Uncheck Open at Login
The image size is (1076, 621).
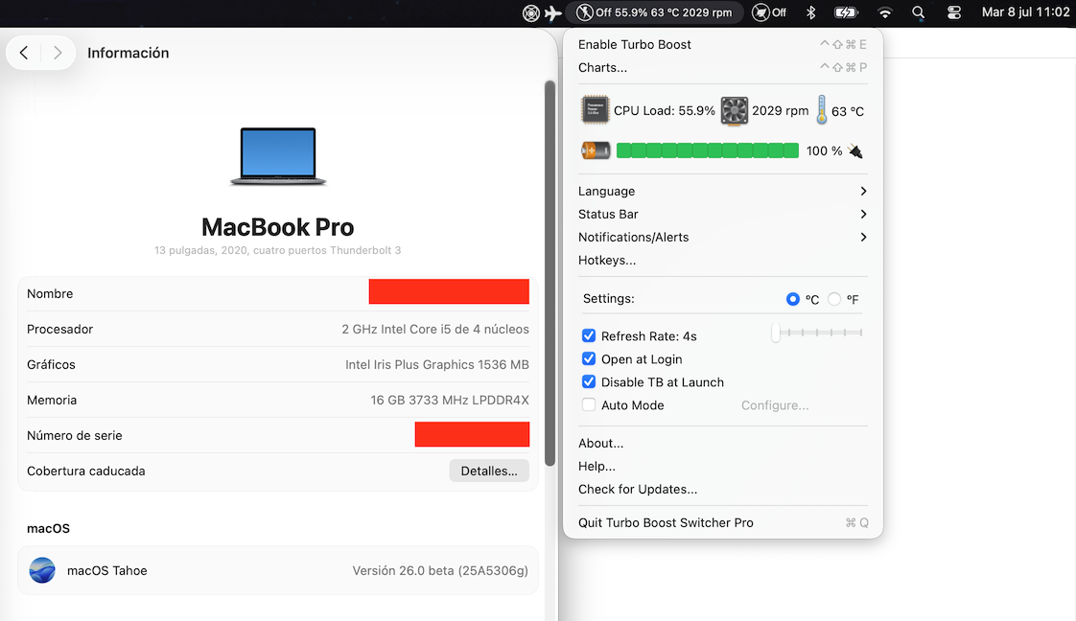pos(589,359)
